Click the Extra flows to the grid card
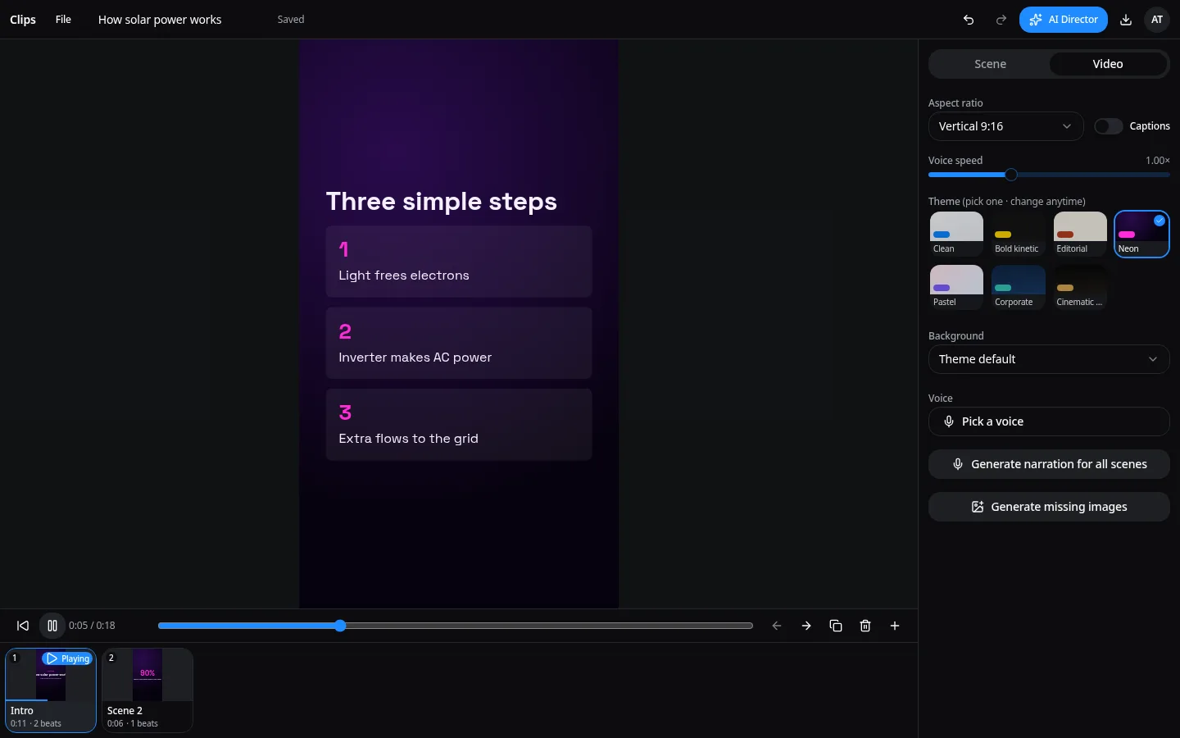The image size is (1180, 738). (x=459, y=425)
